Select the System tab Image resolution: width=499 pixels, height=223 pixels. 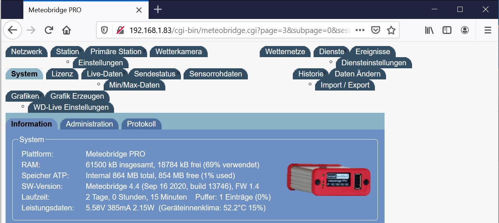point(24,74)
